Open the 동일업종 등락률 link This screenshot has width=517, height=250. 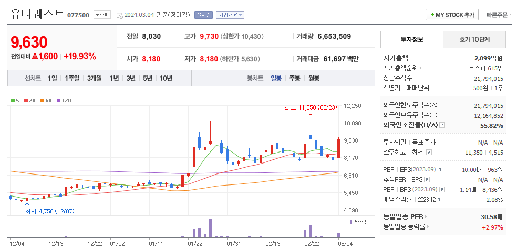click(x=407, y=226)
